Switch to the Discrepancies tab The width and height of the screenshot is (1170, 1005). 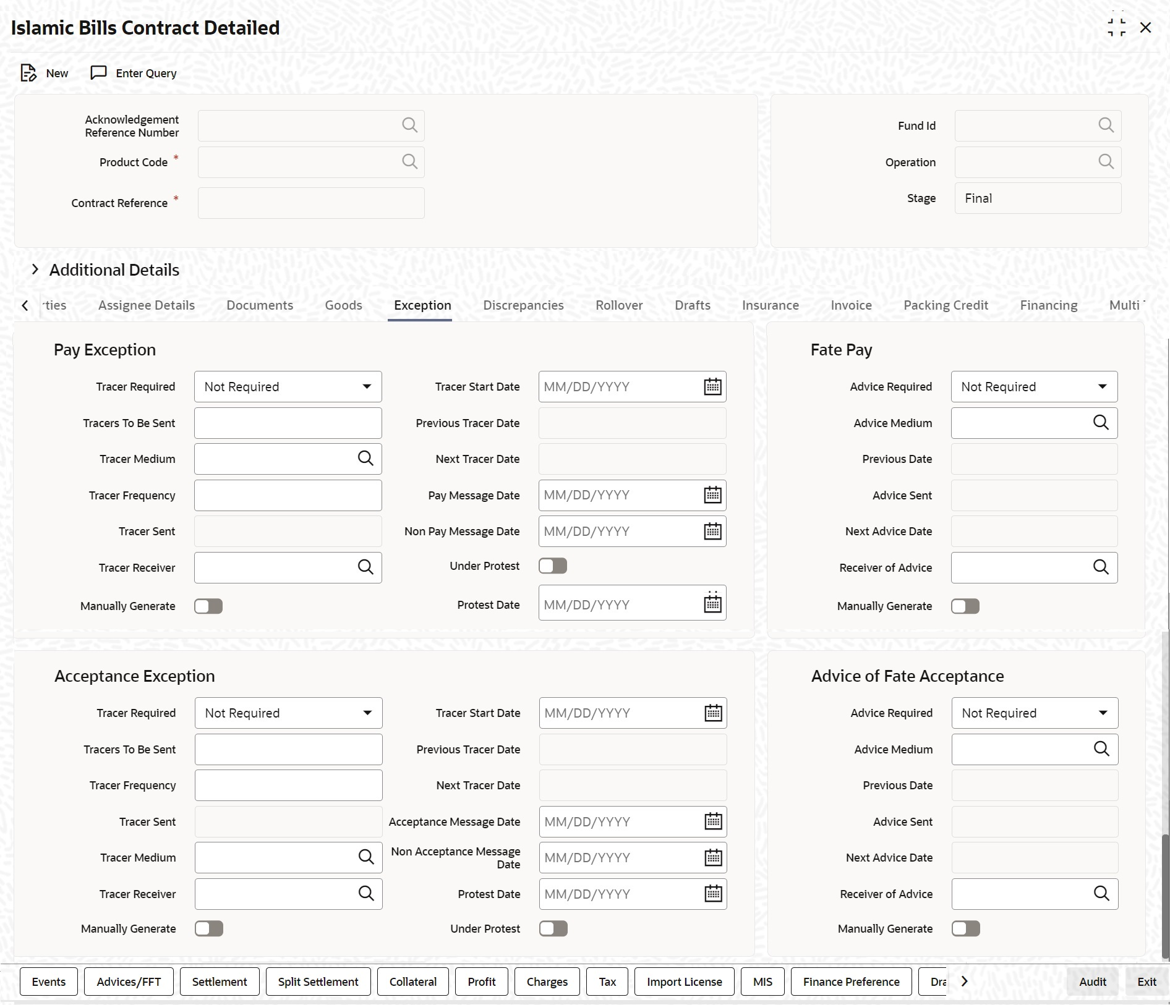523,305
